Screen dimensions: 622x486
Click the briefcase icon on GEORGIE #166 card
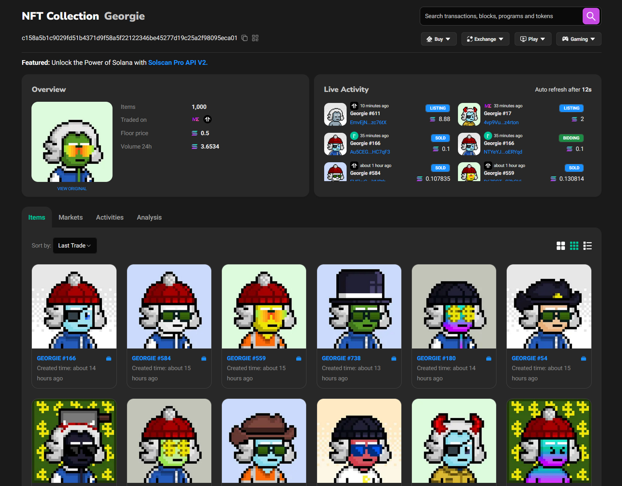coord(109,358)
